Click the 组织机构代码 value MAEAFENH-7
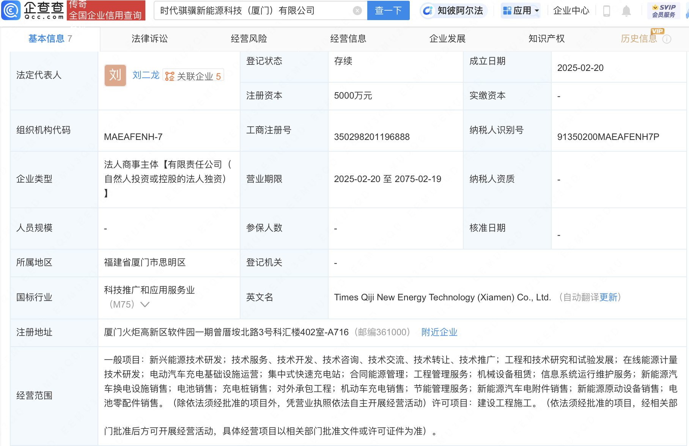 point(133,137)
